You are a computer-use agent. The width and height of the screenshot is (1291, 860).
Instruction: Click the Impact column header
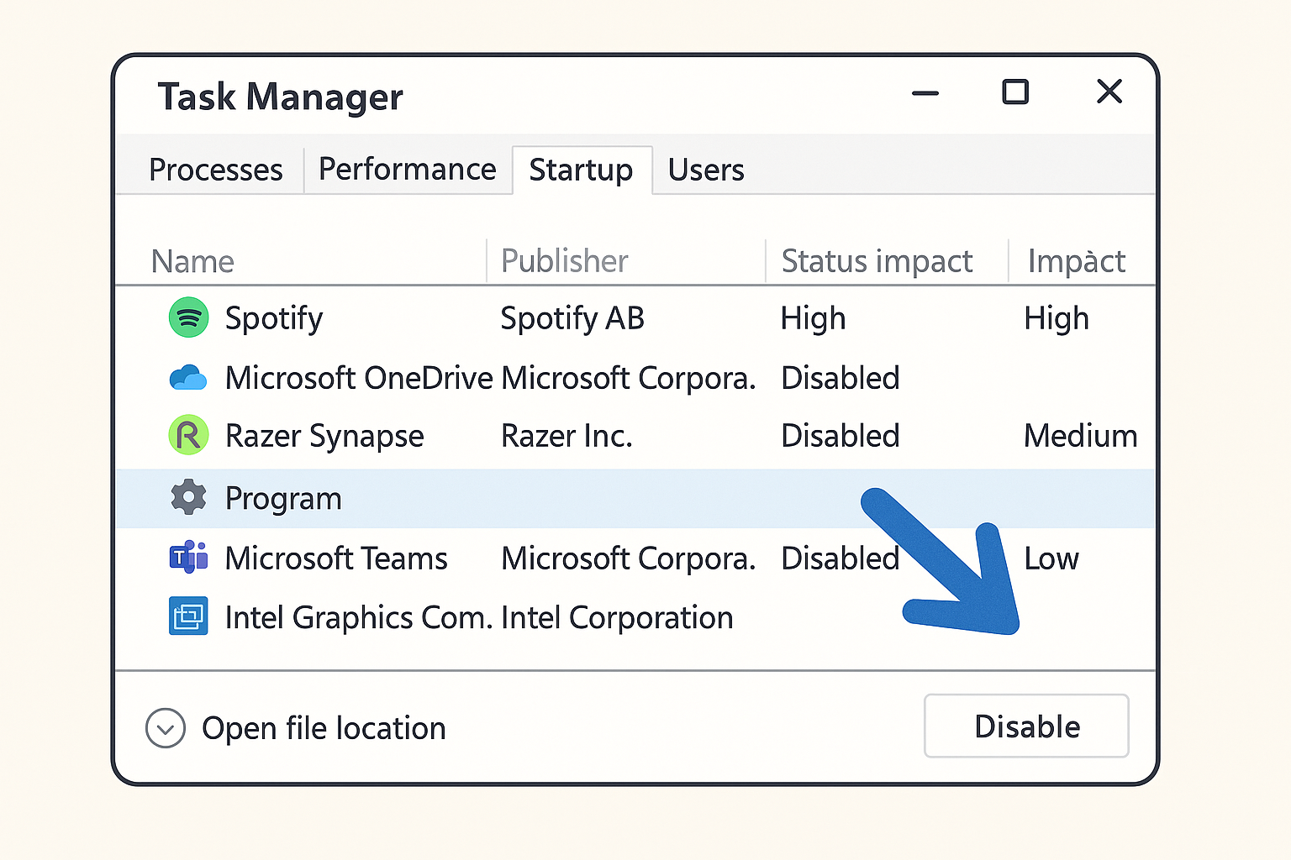[x=1076, y=261]
